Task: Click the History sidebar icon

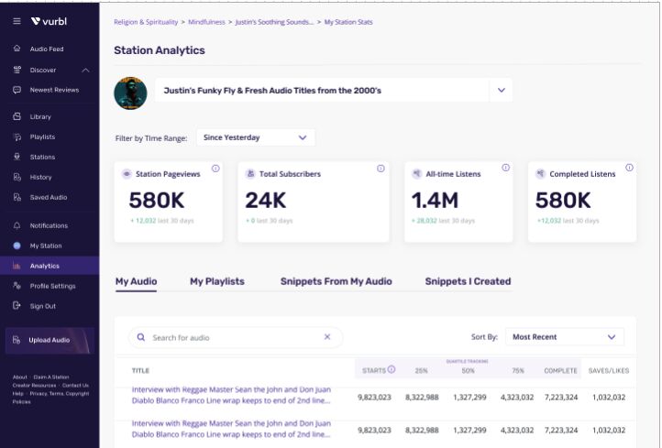Action: [17, 177]
